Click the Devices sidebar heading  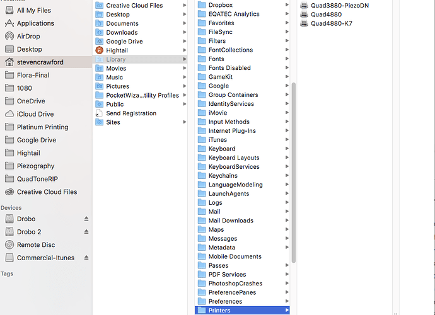coord(11,208)
